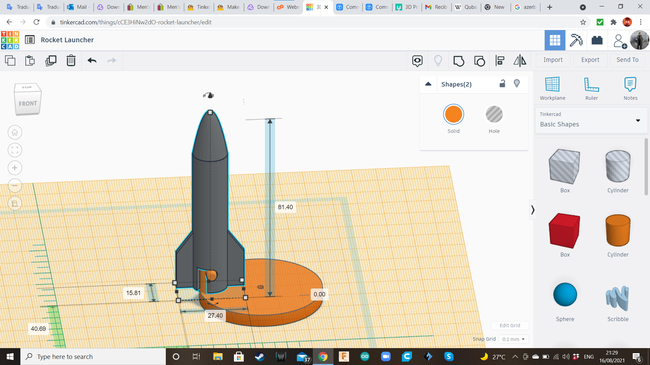650x365 pixels.
Task: Toggle the lock editing padlock
Action: click(502, 84)
